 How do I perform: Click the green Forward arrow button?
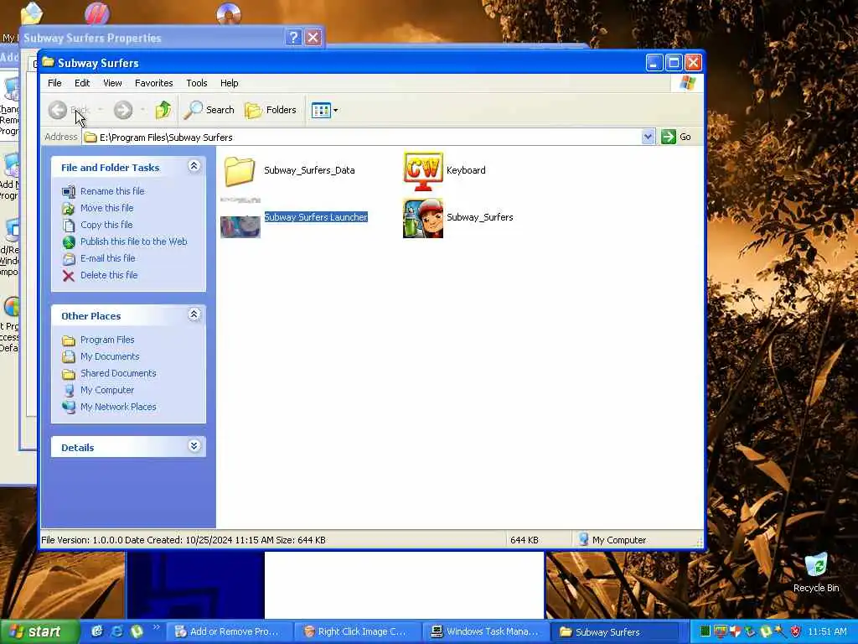[123, 110]
